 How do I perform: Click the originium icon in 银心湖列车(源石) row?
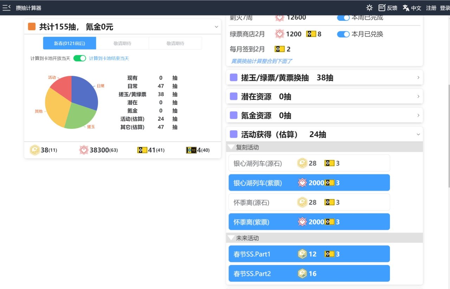tap(302, 163)
